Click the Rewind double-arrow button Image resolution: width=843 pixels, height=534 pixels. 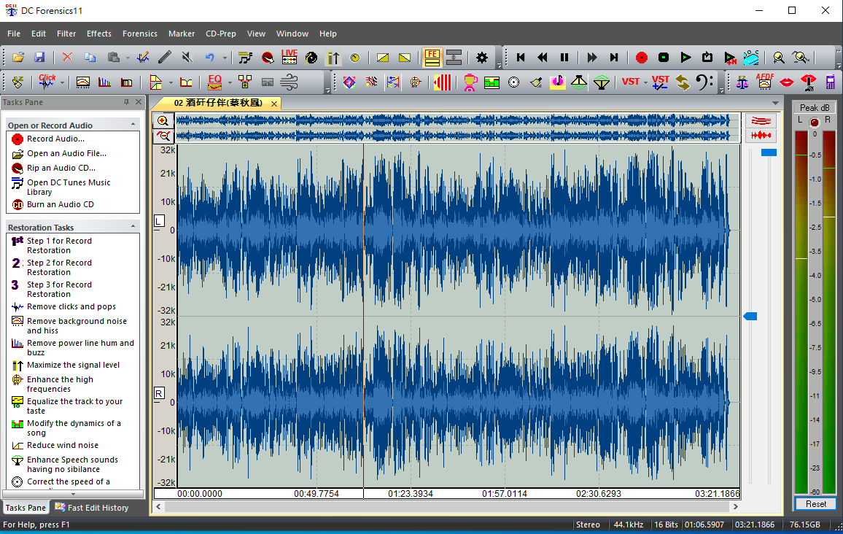(x=543, y=58)
